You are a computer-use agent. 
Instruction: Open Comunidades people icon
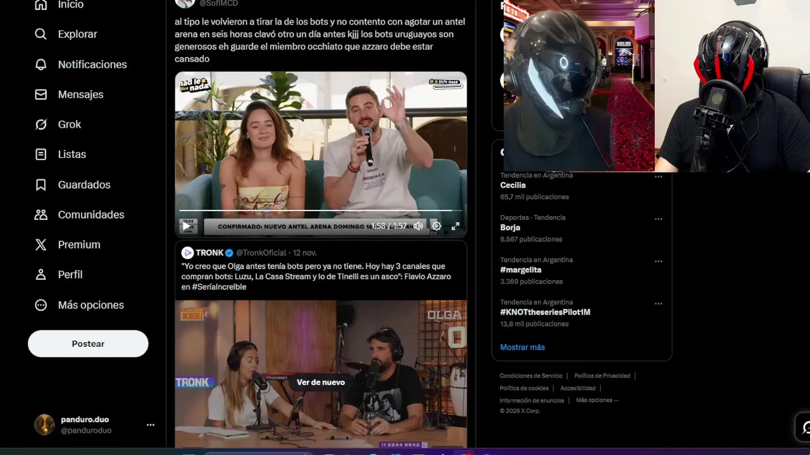[41, 215]
